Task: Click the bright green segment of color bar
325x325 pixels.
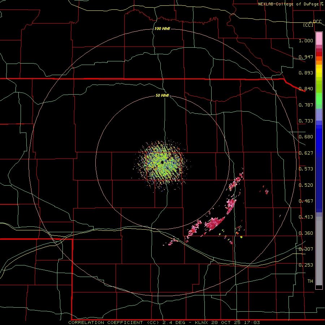Action: [x=319, y=99]
